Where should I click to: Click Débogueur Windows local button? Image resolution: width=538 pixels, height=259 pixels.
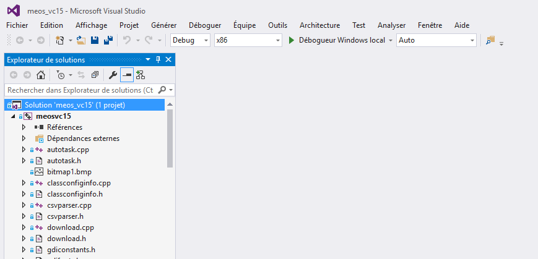(x=337, y=40)
